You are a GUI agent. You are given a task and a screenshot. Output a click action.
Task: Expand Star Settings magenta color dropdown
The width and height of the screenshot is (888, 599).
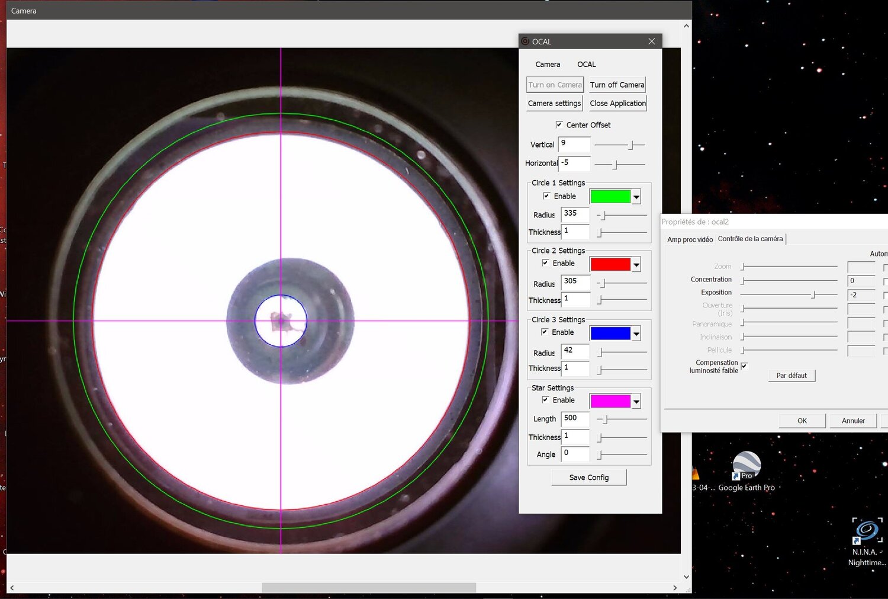pyautogui.click(x=636, y=402)
